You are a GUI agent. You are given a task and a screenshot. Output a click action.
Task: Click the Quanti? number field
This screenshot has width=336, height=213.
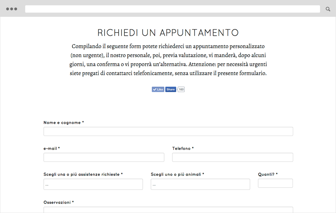(x=275, y=183)
